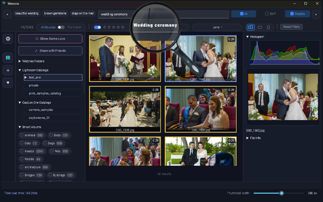The height and width of the screenshot is (202, 323).
Task: Open settings with the gear icon
Action: pyautogui.click(x=8, y=39)
